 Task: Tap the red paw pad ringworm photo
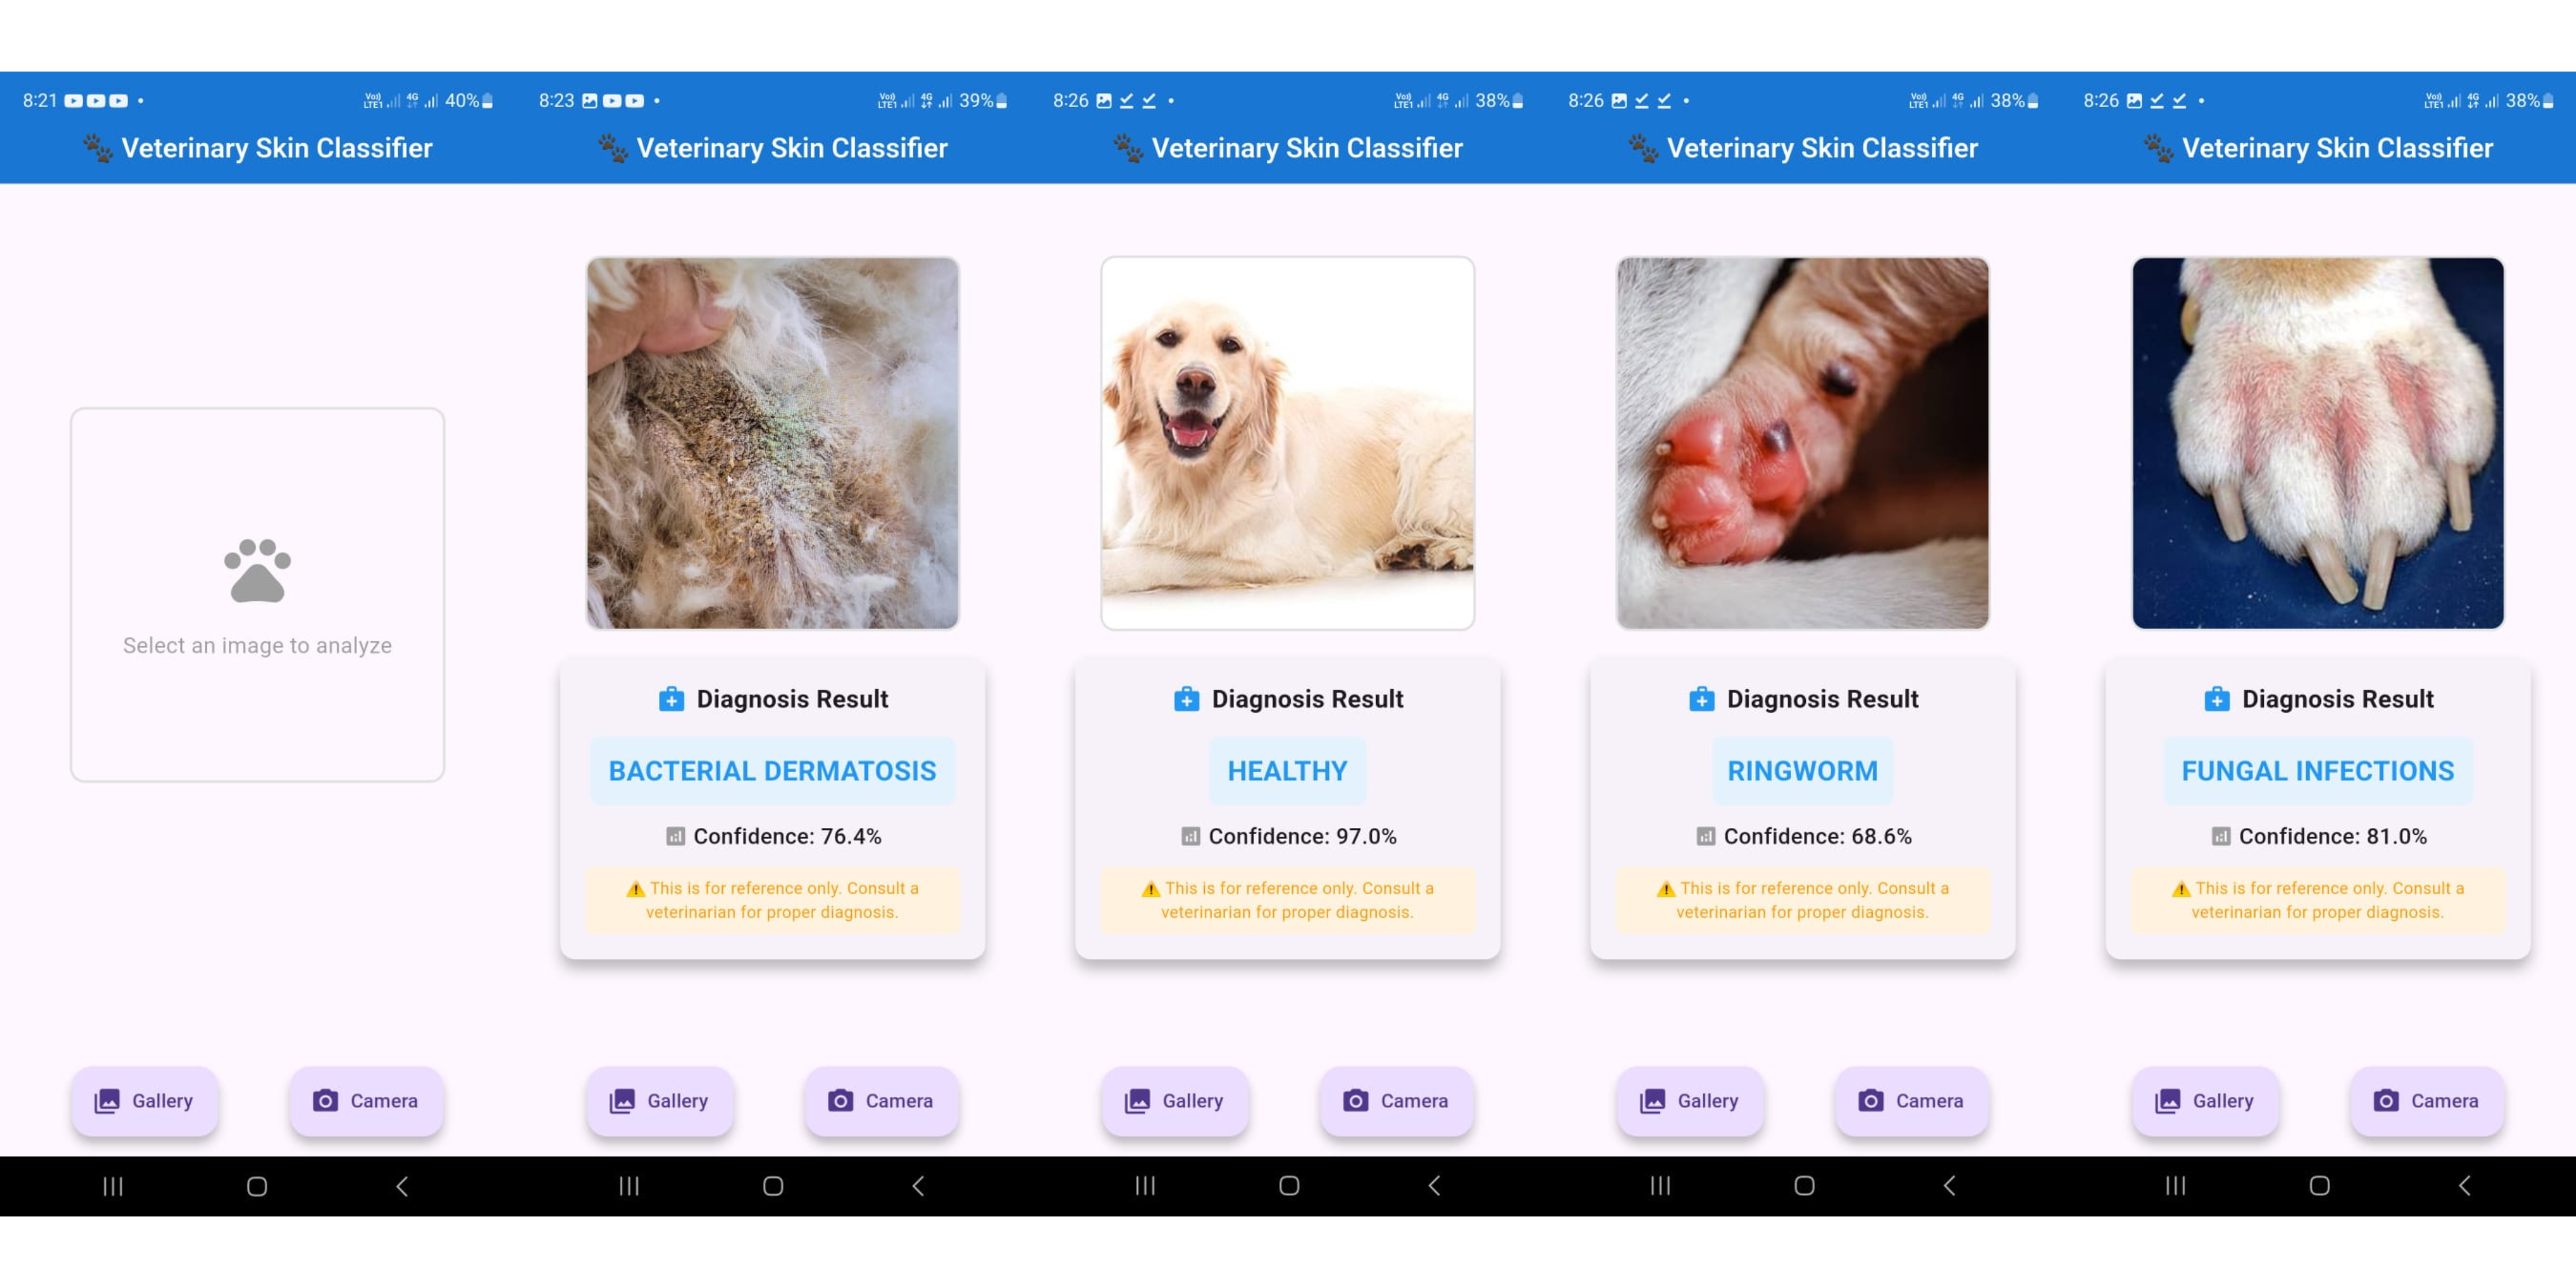1802,443
